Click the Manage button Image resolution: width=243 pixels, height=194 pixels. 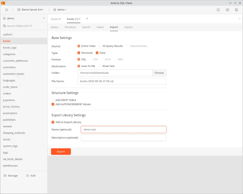(11, 176)
